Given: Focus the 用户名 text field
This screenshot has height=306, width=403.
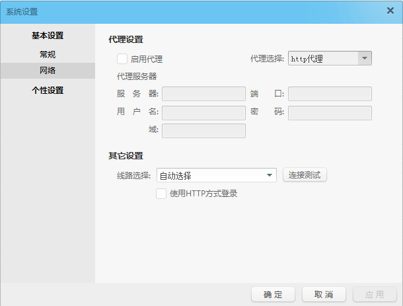Looking at the screenshot, I should coord(203,112).
